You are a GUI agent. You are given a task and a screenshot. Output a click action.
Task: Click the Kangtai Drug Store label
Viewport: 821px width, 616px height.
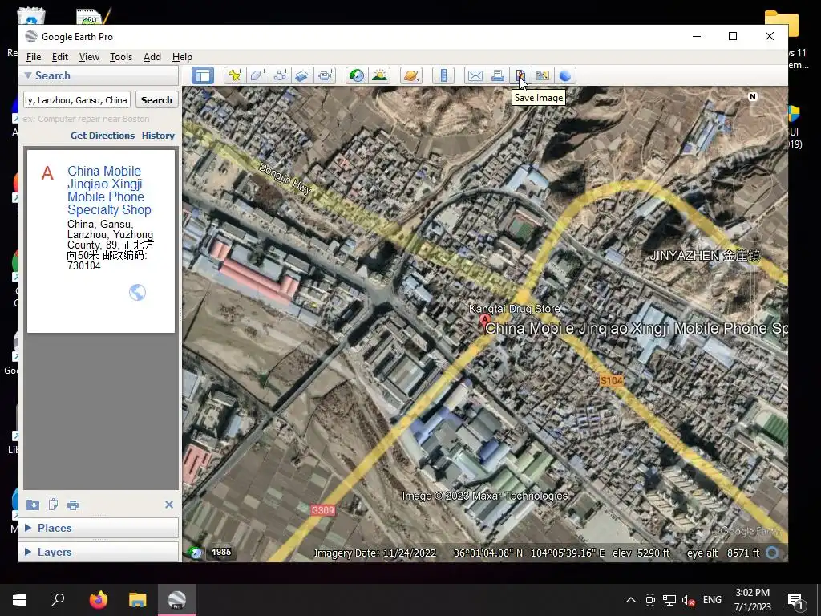click(514, 309)
